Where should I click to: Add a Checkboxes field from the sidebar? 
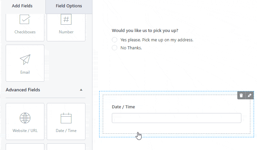25,27
